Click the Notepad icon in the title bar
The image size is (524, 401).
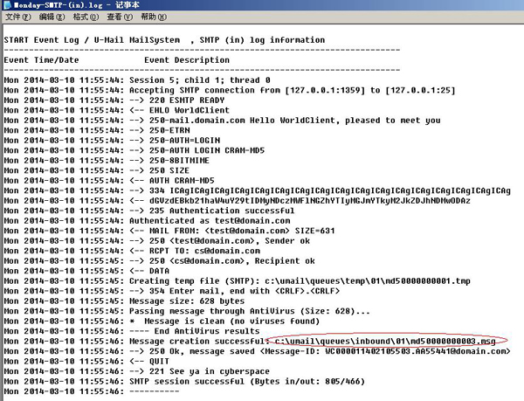coord(6,5)
